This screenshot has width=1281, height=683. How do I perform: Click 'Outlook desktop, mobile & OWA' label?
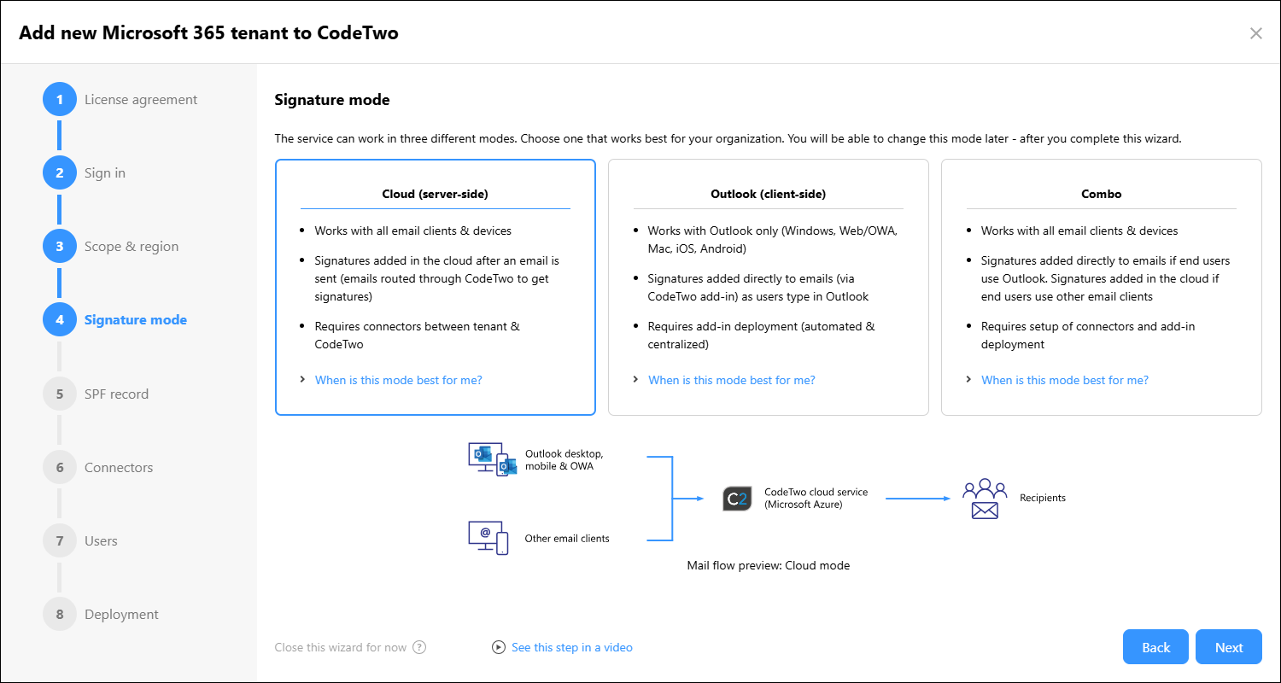[564, 459]
